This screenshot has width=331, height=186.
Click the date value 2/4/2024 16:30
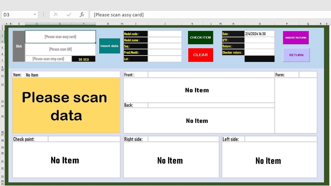tap(259, 34)
